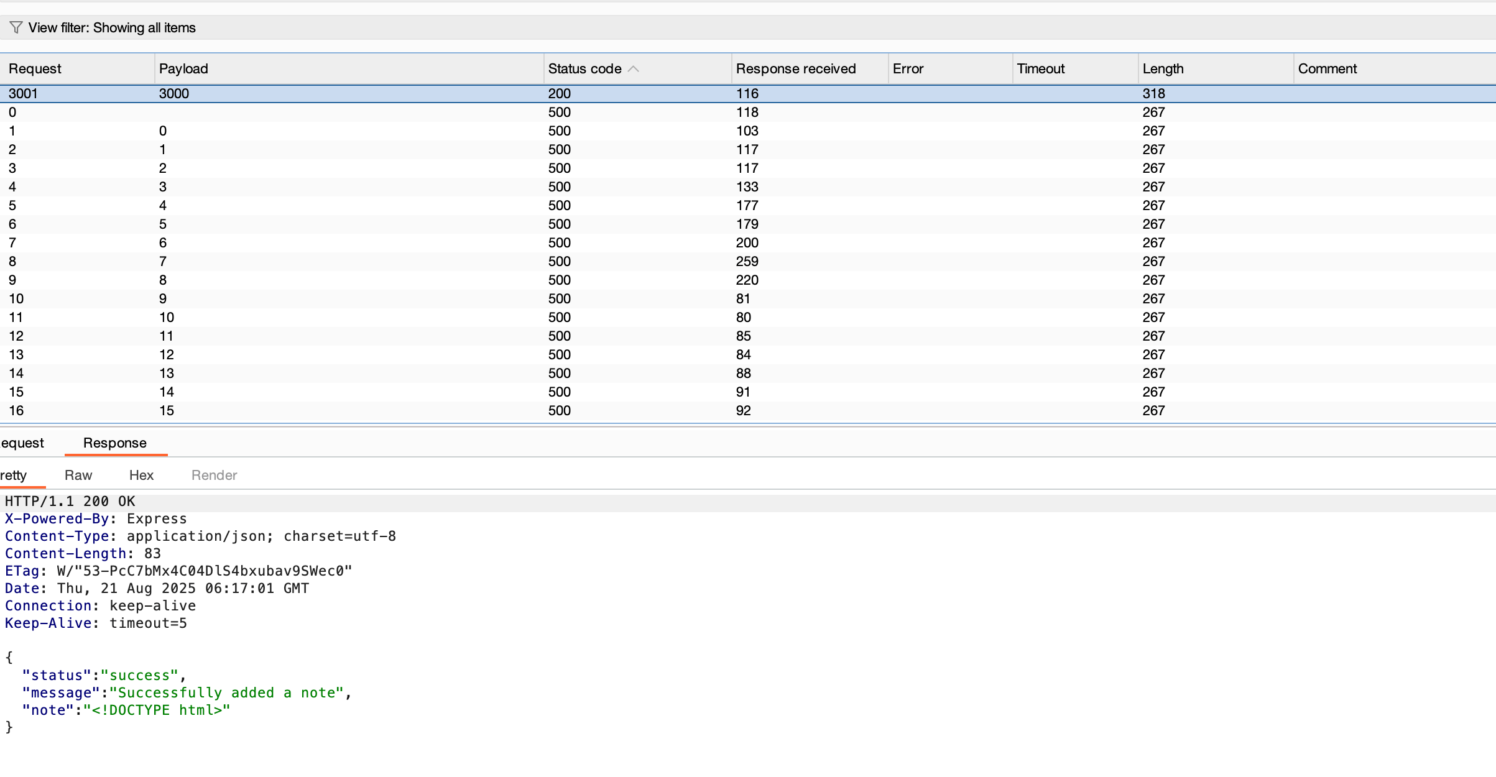Select the row with request number 4
The image size is (1496, 777).
tap(748, 186)
